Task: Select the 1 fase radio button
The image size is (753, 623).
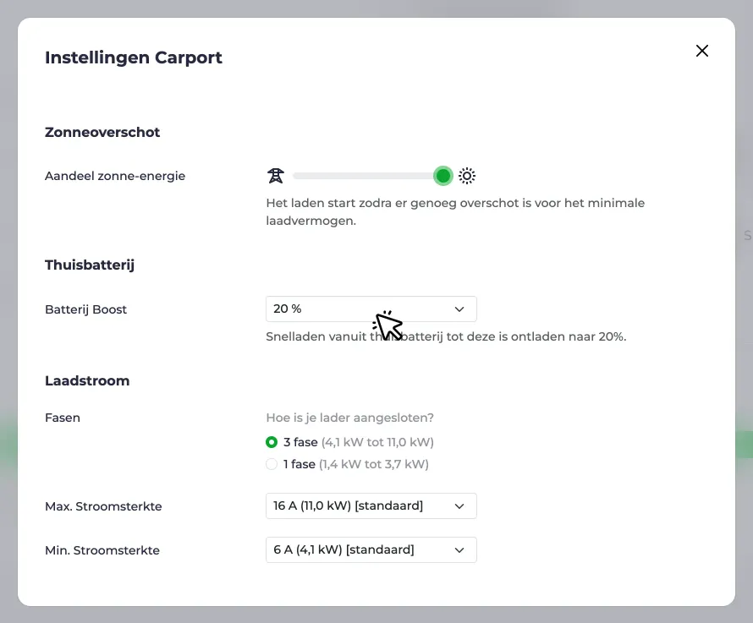Action: (272, 464)
